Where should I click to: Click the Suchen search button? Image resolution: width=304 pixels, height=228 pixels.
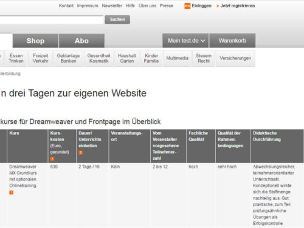[117, 19]
